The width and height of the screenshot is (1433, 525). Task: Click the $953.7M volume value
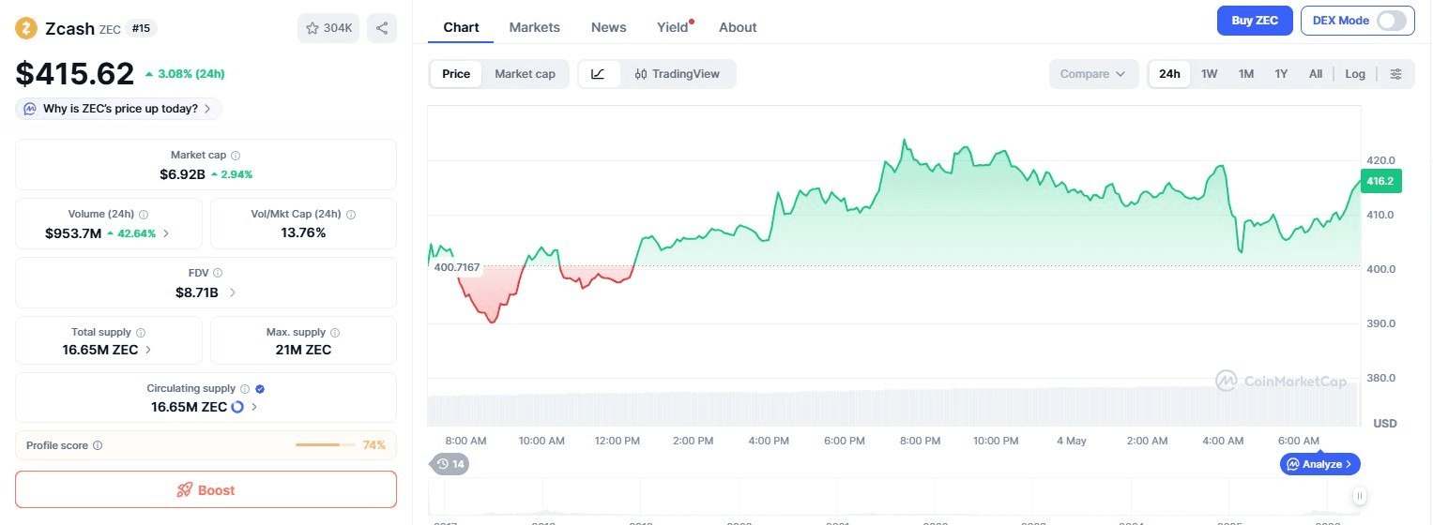point(73,233)
